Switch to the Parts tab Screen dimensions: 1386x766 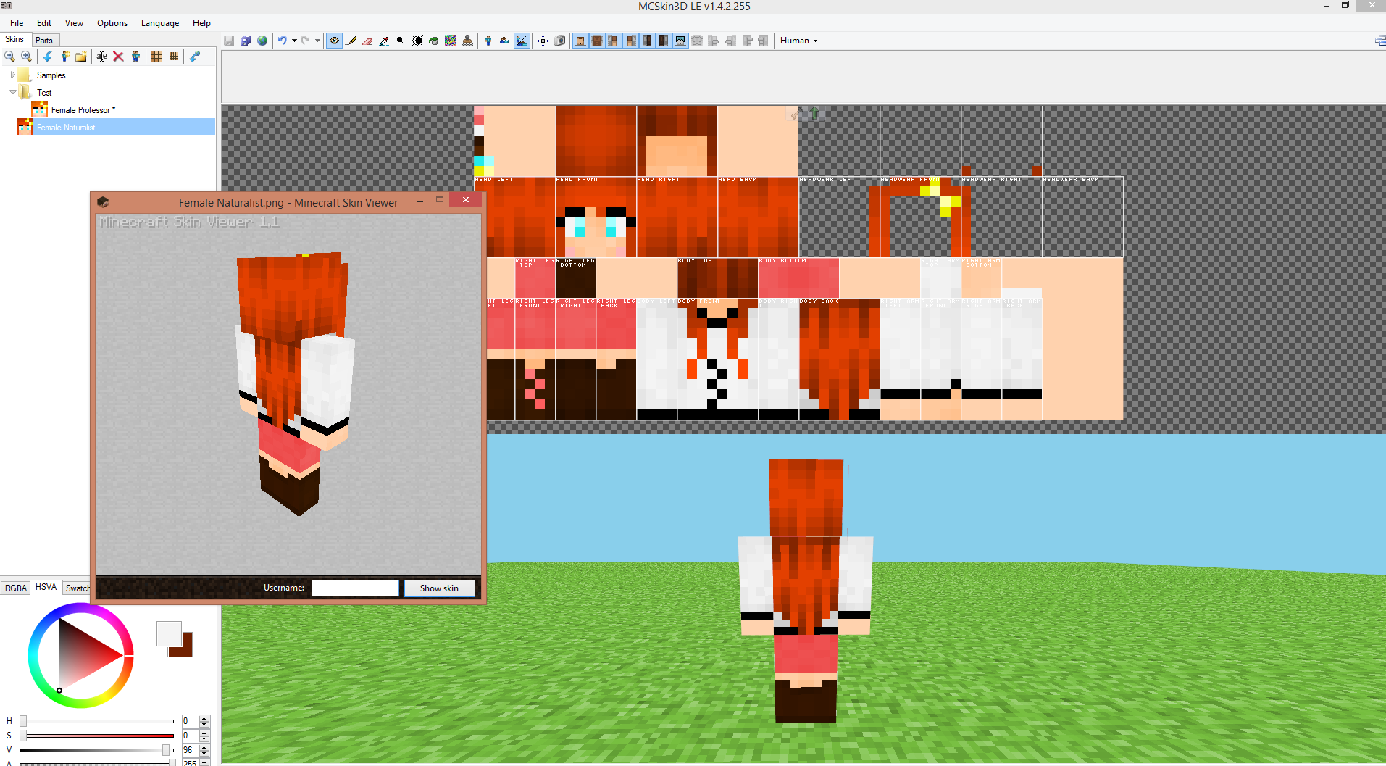coord(44,41)
